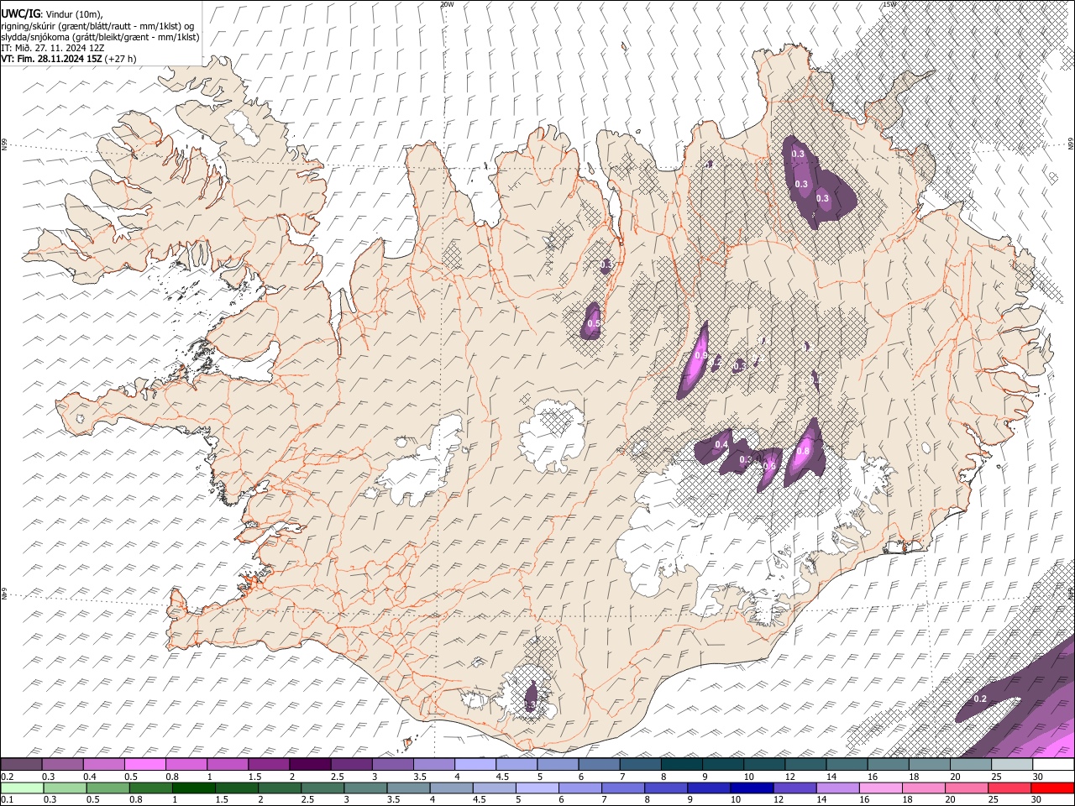
Task: Click the "15W" longitude label at the top
Action: [889, 4]
